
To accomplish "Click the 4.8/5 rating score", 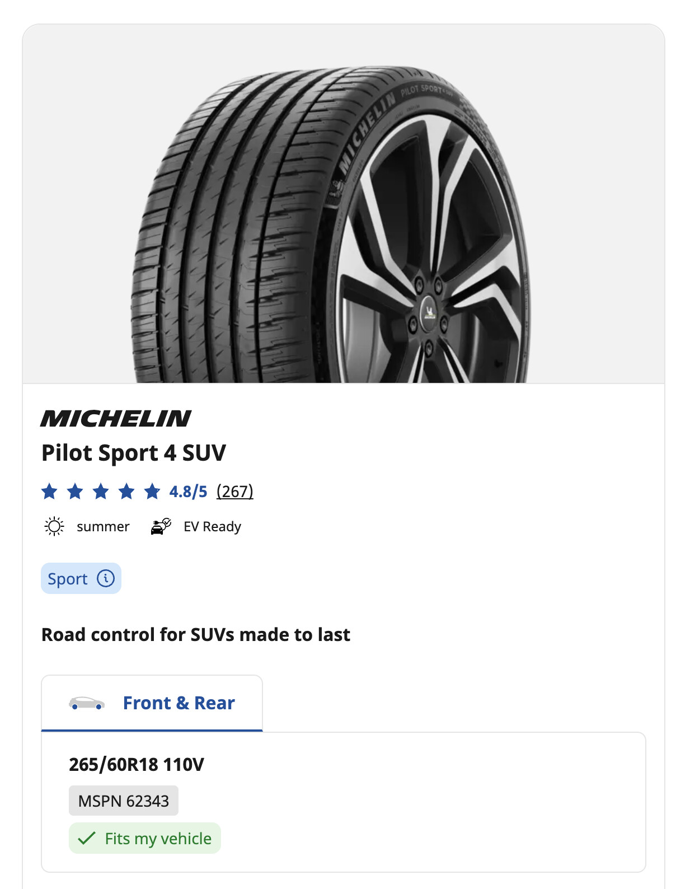I will [x=188, y=492].
